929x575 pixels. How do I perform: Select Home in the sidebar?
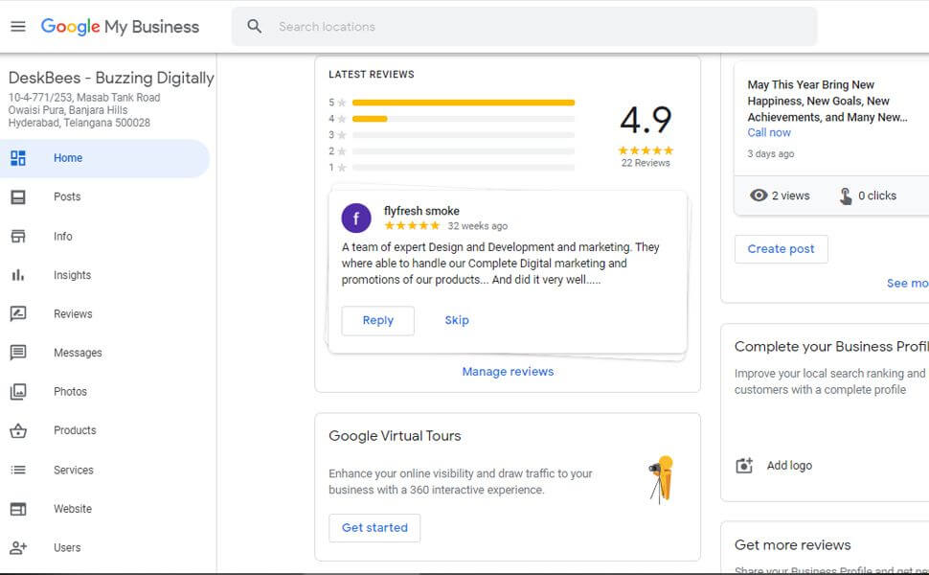click(x=104, y=158)
